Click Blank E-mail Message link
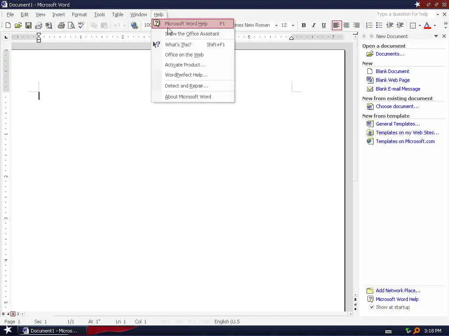 coord(398,89)
